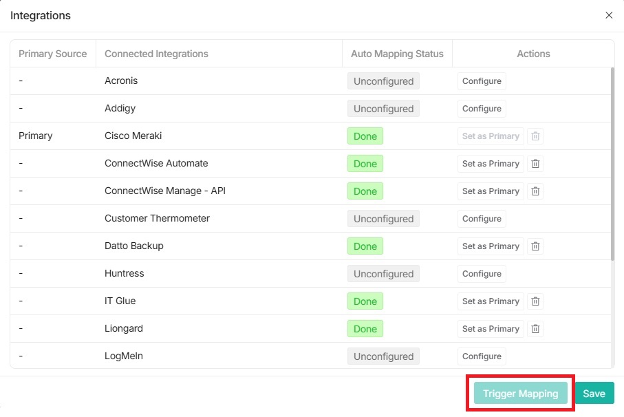
Task: Remove Liongard using its trash icon
Action: [x=535, y=328]
